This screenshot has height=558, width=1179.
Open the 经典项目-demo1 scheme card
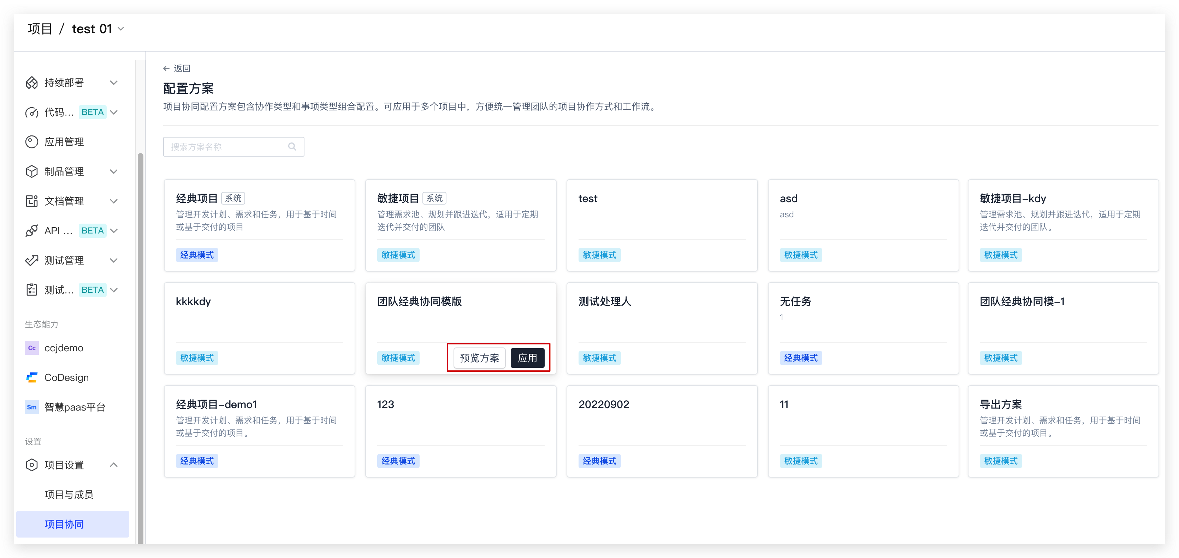[260, 431]
